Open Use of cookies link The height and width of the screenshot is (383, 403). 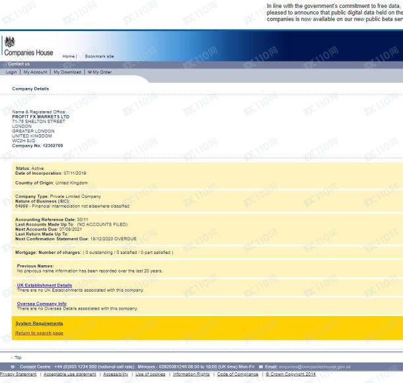(151, 374)
